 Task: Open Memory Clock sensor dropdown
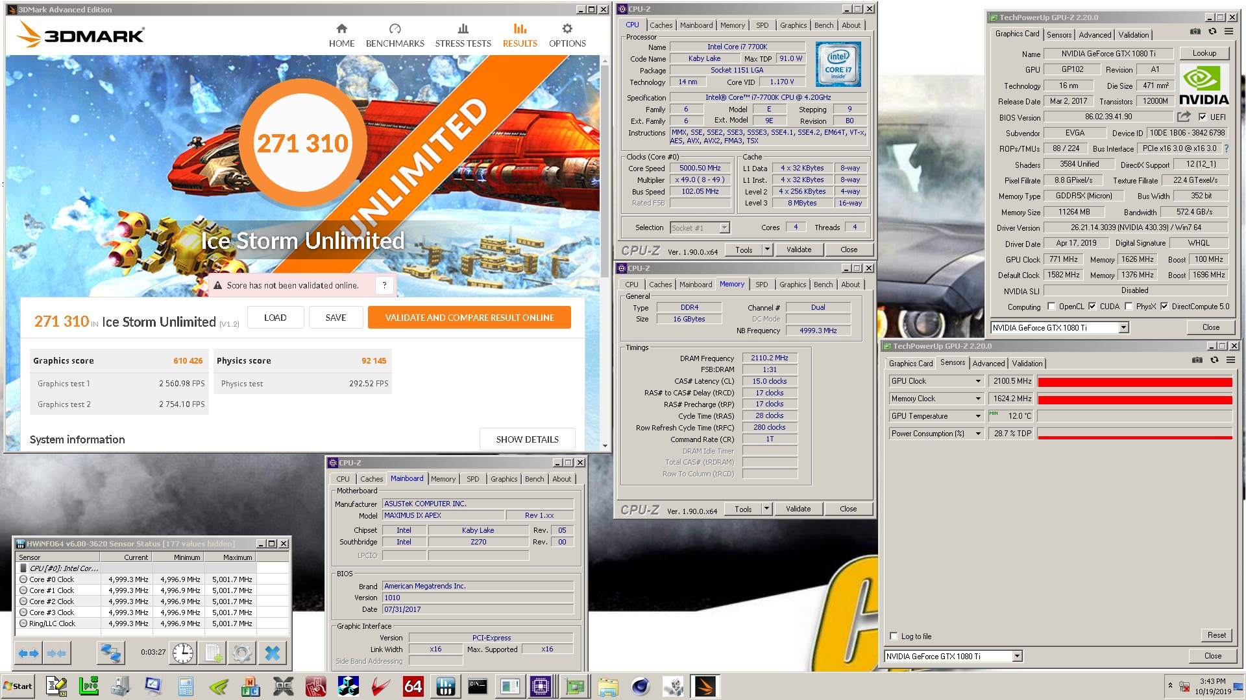[x=978, y=399]
